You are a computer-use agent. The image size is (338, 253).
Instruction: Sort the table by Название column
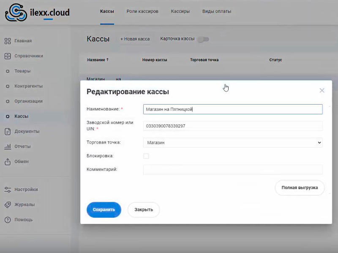(x=98, y=60)
